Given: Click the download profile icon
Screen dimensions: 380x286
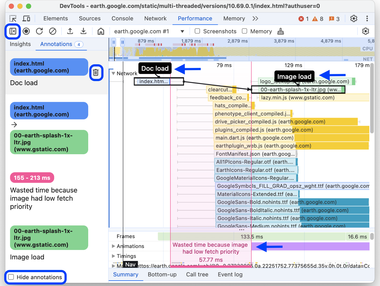Looking at the screenshot, I should point(84,31).
